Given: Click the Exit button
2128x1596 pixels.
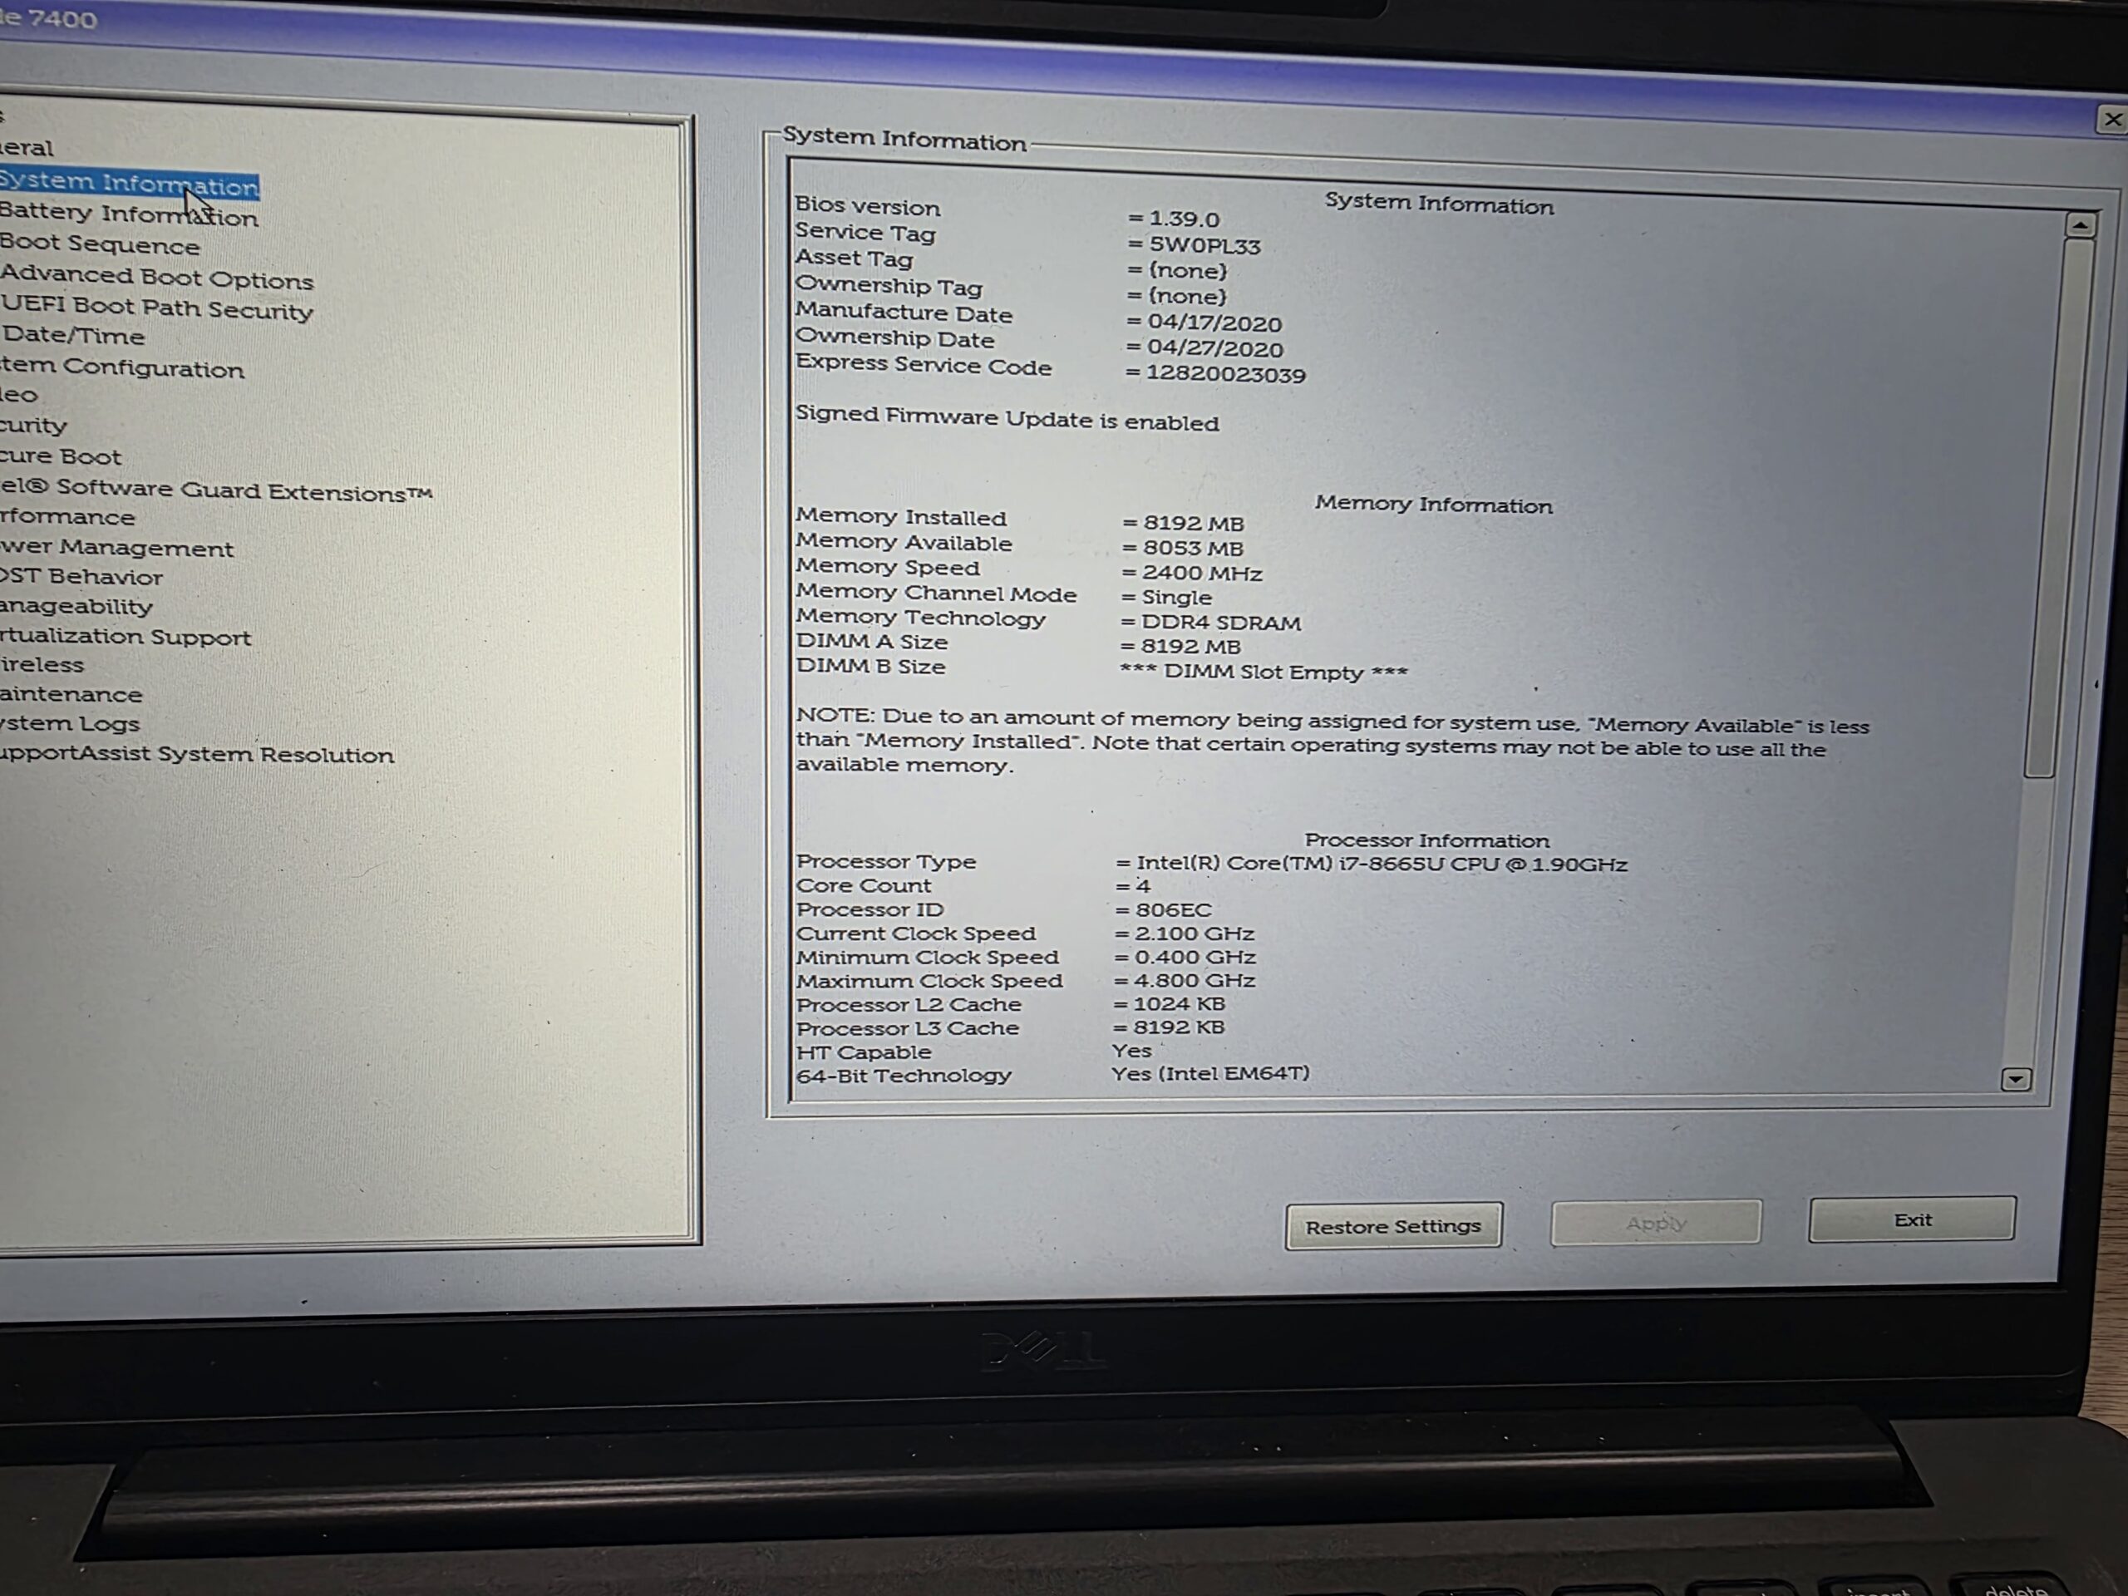Looking at the screenshot, I should tap(1912, 1219).
